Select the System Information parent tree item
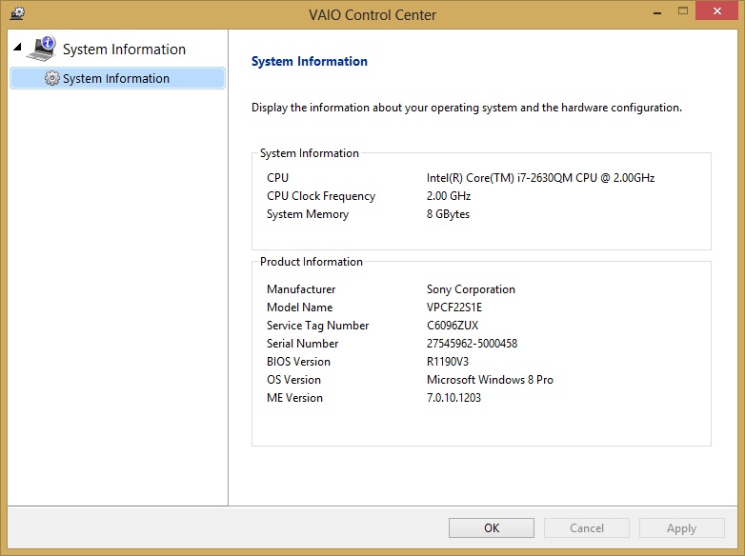 (124, 50)
